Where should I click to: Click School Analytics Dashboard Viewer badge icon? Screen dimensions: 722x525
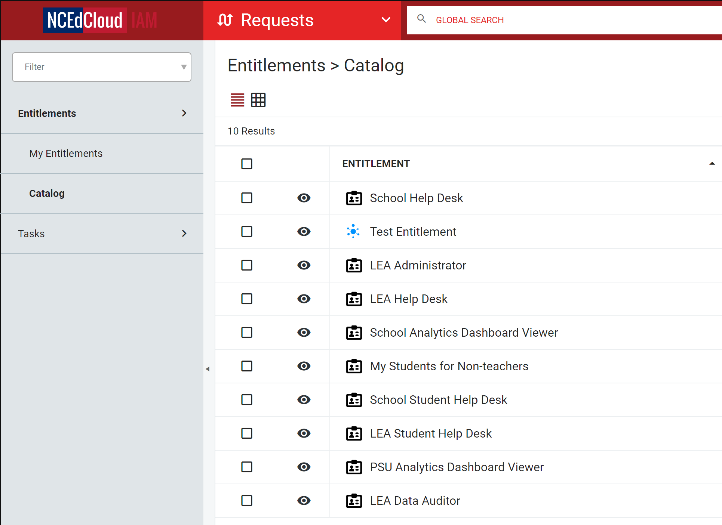[354, 333]
